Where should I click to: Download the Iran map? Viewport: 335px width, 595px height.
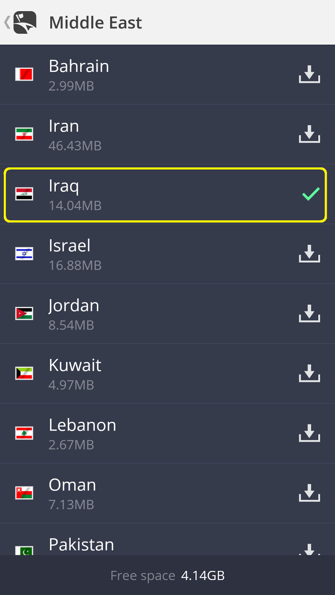[x=309, y=134]
